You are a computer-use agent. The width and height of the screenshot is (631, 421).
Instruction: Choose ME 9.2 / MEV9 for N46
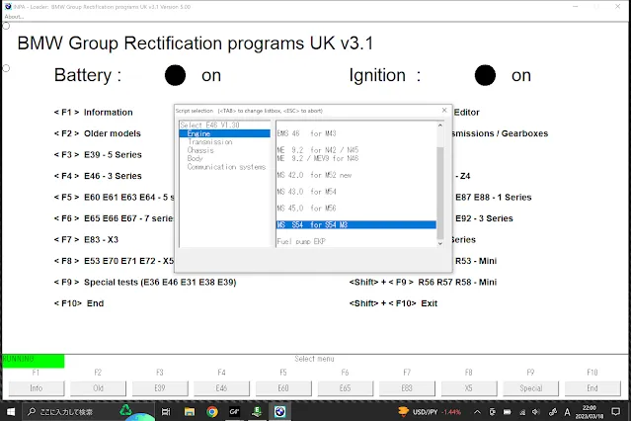[x=318, y=158]
